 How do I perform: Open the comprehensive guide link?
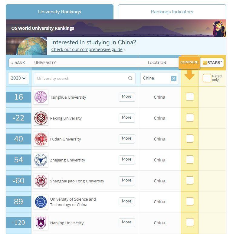pyautogui.click(x=87, y=49)
